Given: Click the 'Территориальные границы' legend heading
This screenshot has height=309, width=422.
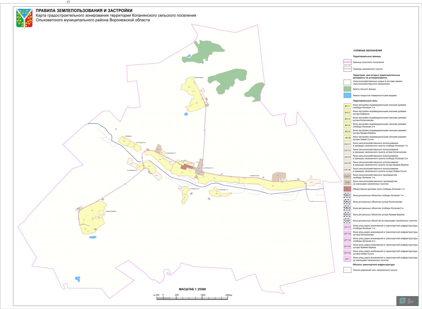Looking at the screenshot, I should 367,56.
